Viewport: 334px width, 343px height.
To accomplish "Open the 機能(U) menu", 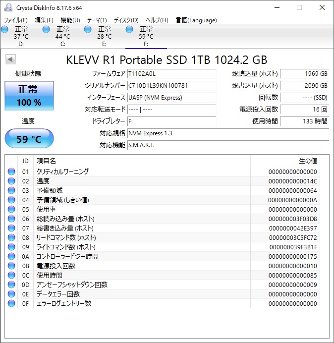I will pyautogui.click(x=70, y=20).
